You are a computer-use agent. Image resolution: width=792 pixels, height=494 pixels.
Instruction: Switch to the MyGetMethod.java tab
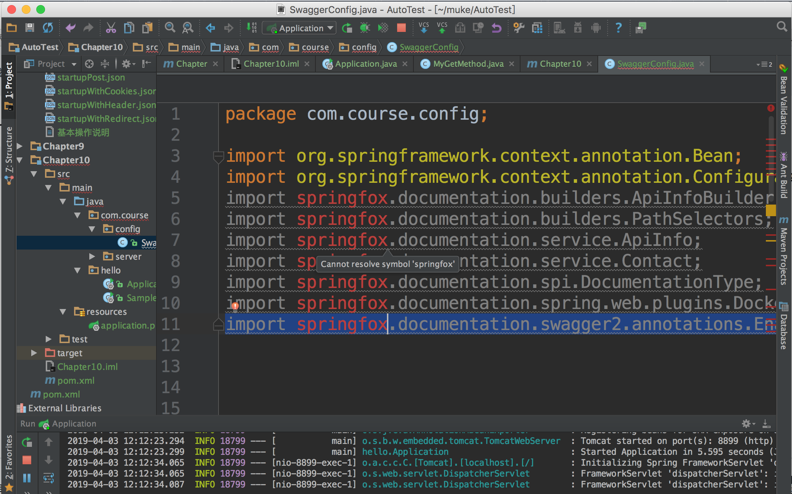click(x=468, y=64)
